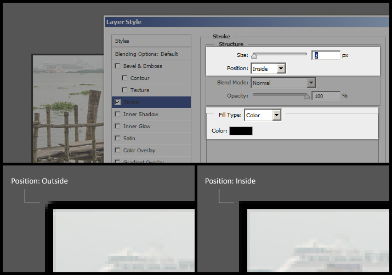Click the Size px input field
392x275 pixels.
click(326, 55)
